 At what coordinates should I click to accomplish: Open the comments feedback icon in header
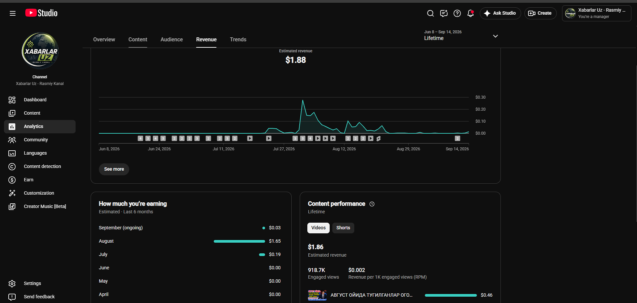click(x=444, y=13)
